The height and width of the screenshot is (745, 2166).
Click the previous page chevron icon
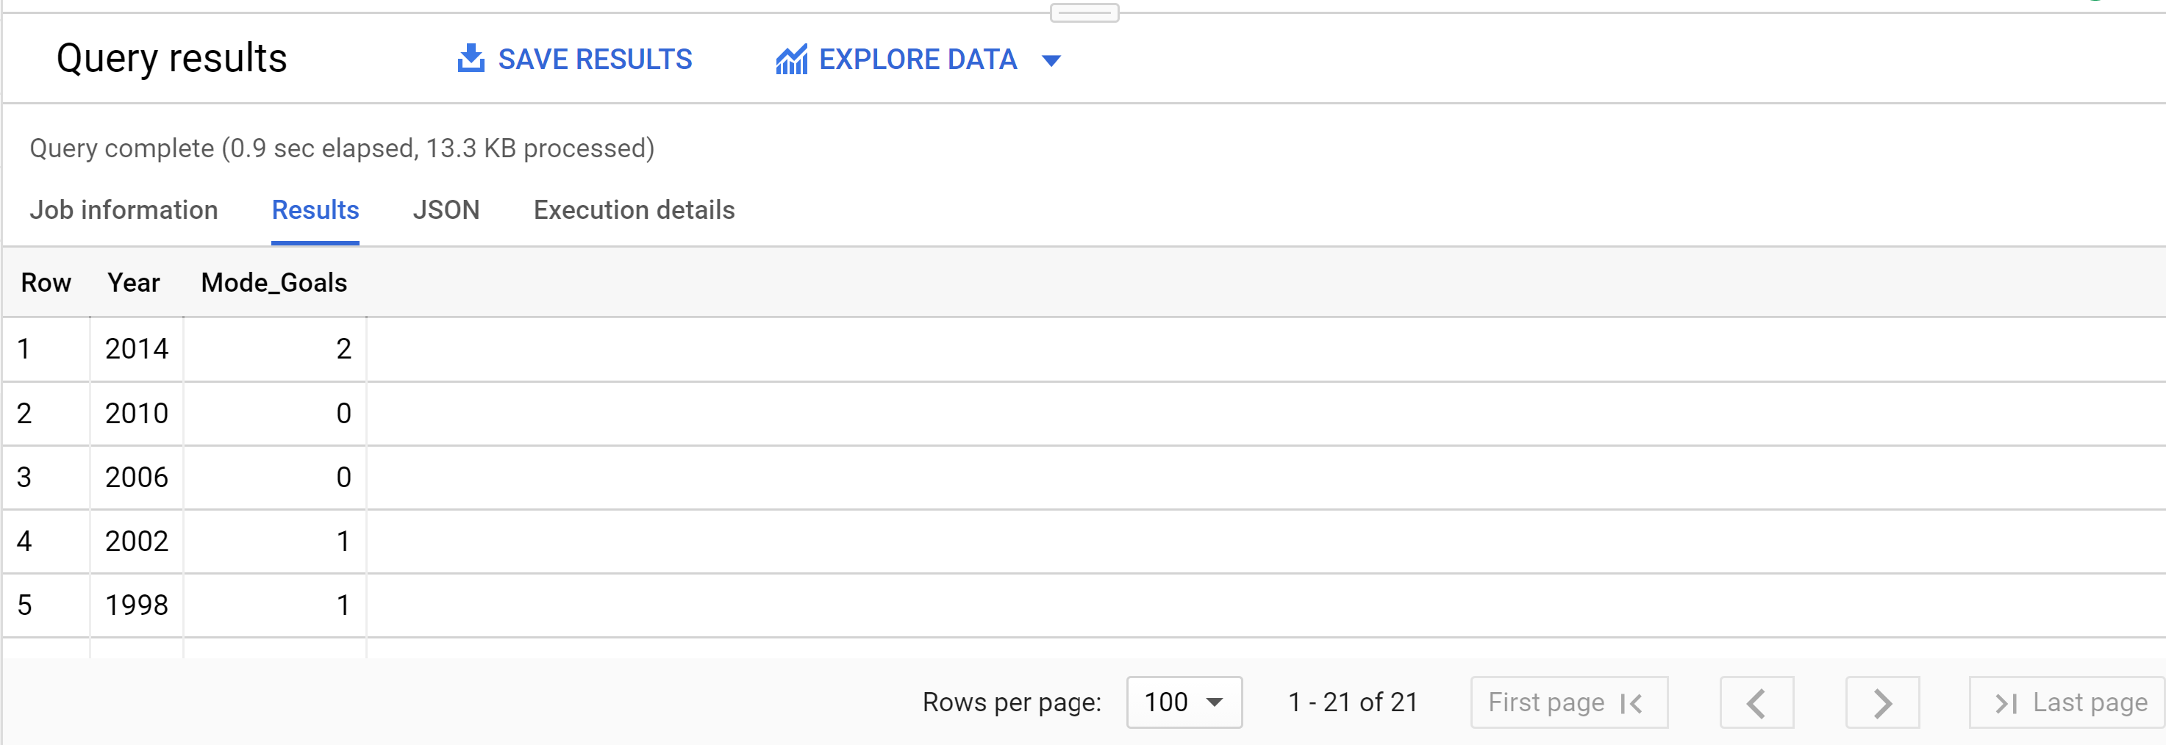pyautogui.click(x=1756, y=702)
